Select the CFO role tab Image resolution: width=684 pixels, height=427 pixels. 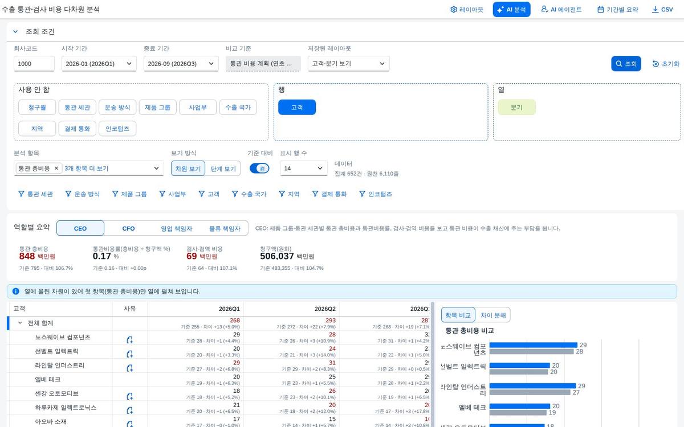coord(128,228)
